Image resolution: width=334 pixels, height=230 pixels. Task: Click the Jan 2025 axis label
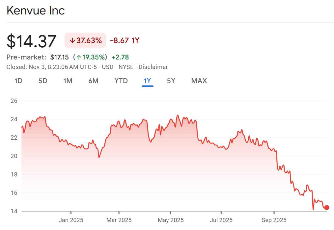71,220
